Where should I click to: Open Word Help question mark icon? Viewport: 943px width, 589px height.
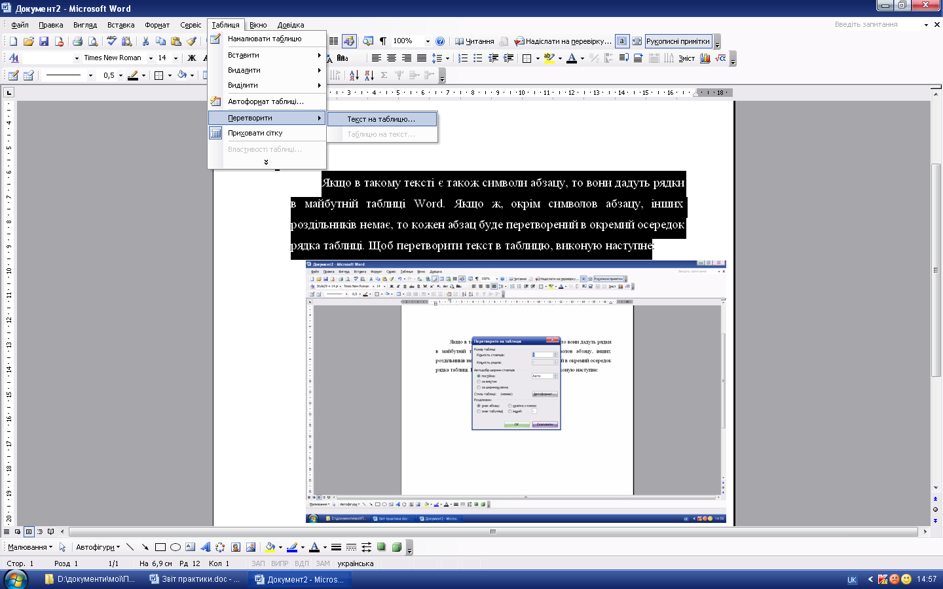(x=440, y=41)
